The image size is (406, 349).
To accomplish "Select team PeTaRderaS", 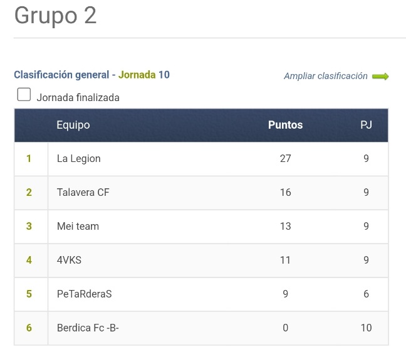I will coord(85,294).
